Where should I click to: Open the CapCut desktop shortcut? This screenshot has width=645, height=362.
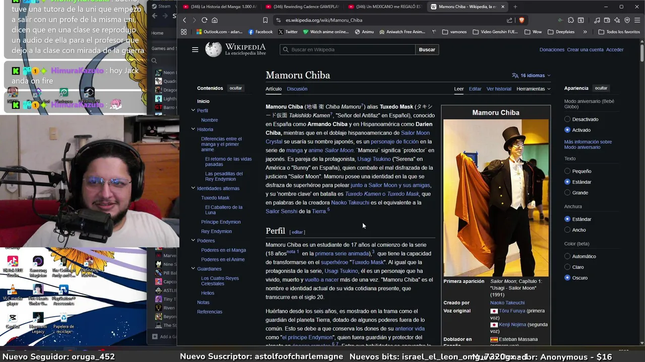[x=13, y=321]
